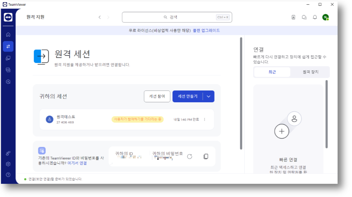Open the chat bubble icon in header
The image size is (352, 197).
coord(304,17)
